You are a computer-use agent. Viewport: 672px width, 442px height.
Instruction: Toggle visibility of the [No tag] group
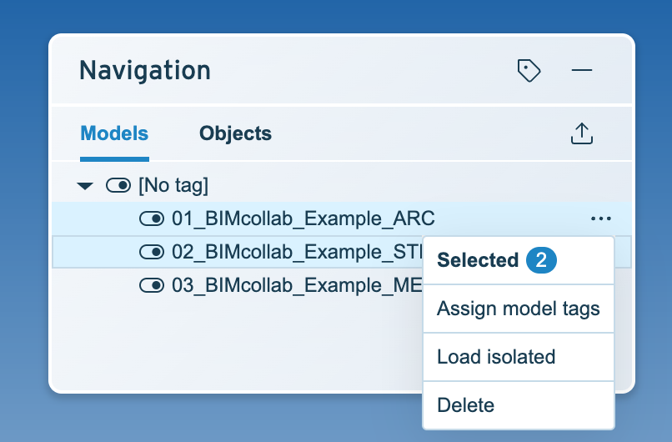pos(118,186)
